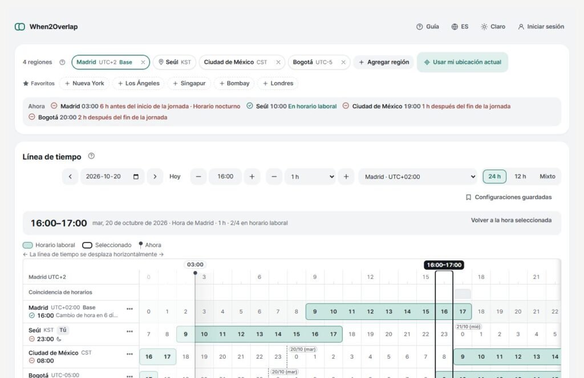
Task: Jump to Hoy
Action: (175, 176)
